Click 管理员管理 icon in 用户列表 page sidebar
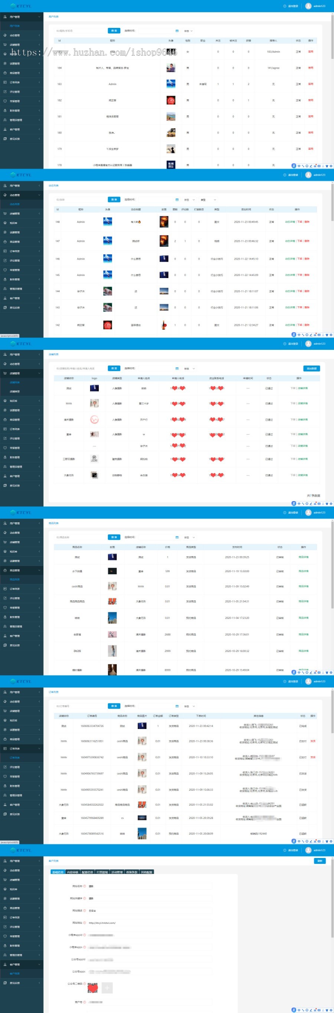The image size is (334, 1013). (x=5, y=120)
